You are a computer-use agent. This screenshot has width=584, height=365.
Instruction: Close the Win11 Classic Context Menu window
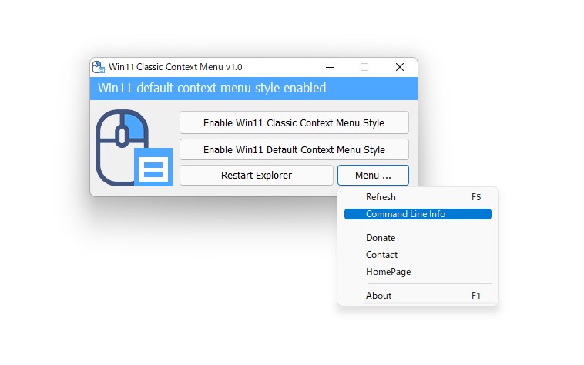[400, 67]
